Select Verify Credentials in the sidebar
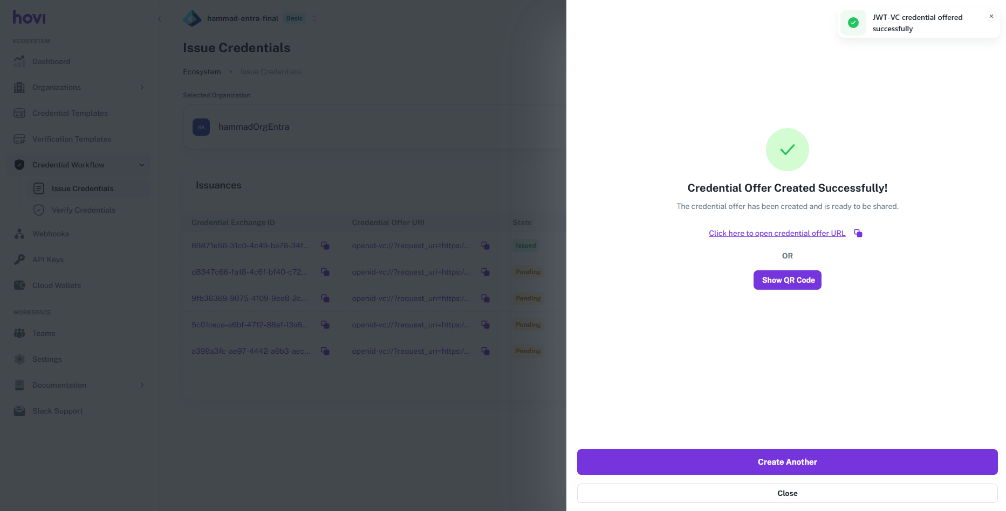Viewport: 1006px width, 511px height. [83, 210]
